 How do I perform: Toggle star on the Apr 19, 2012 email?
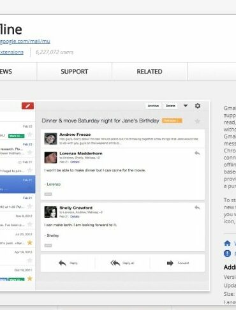click(x=30, y=260)
